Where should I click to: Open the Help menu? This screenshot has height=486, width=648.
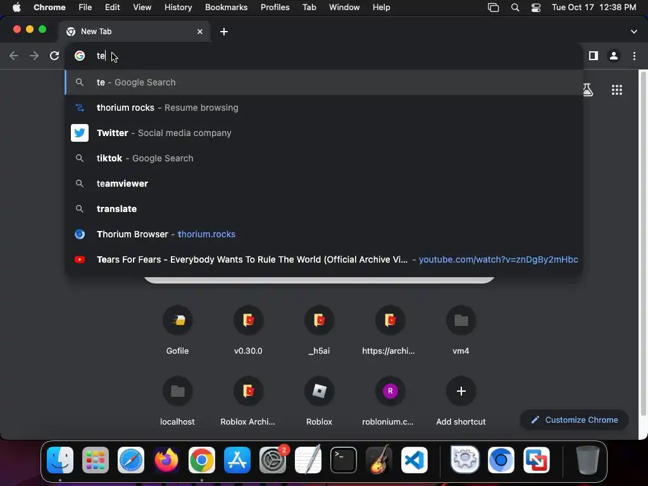click(381, 8)
